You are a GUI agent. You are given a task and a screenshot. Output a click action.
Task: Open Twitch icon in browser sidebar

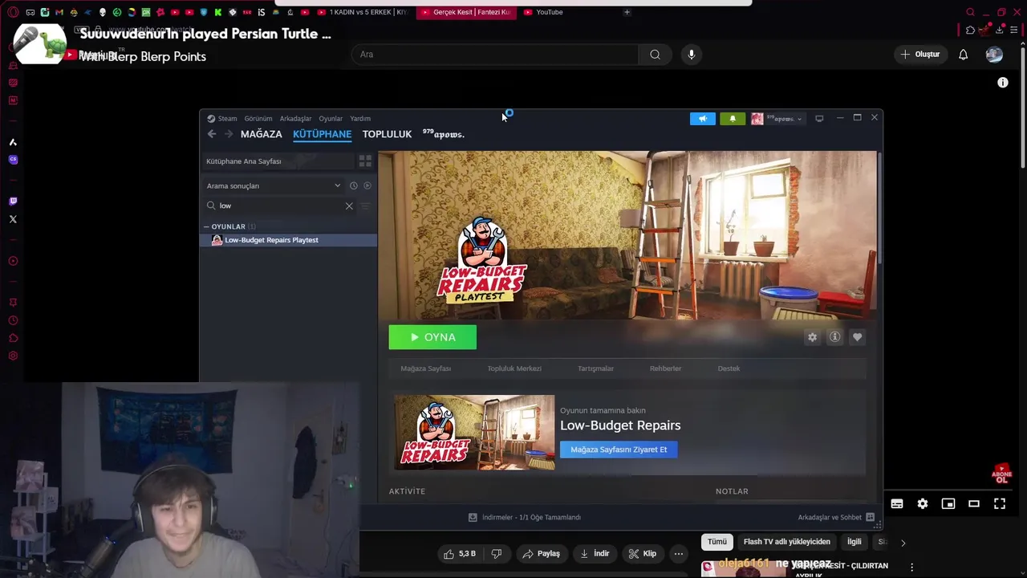click(13, 201)
